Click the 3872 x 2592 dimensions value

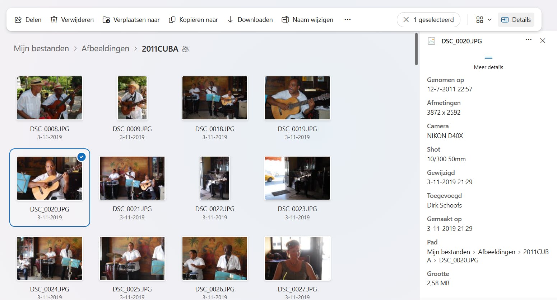444,113
